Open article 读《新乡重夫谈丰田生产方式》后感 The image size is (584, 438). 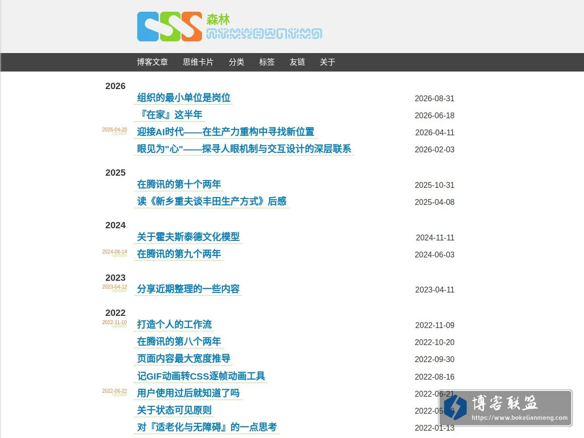[x=211, y=201]
